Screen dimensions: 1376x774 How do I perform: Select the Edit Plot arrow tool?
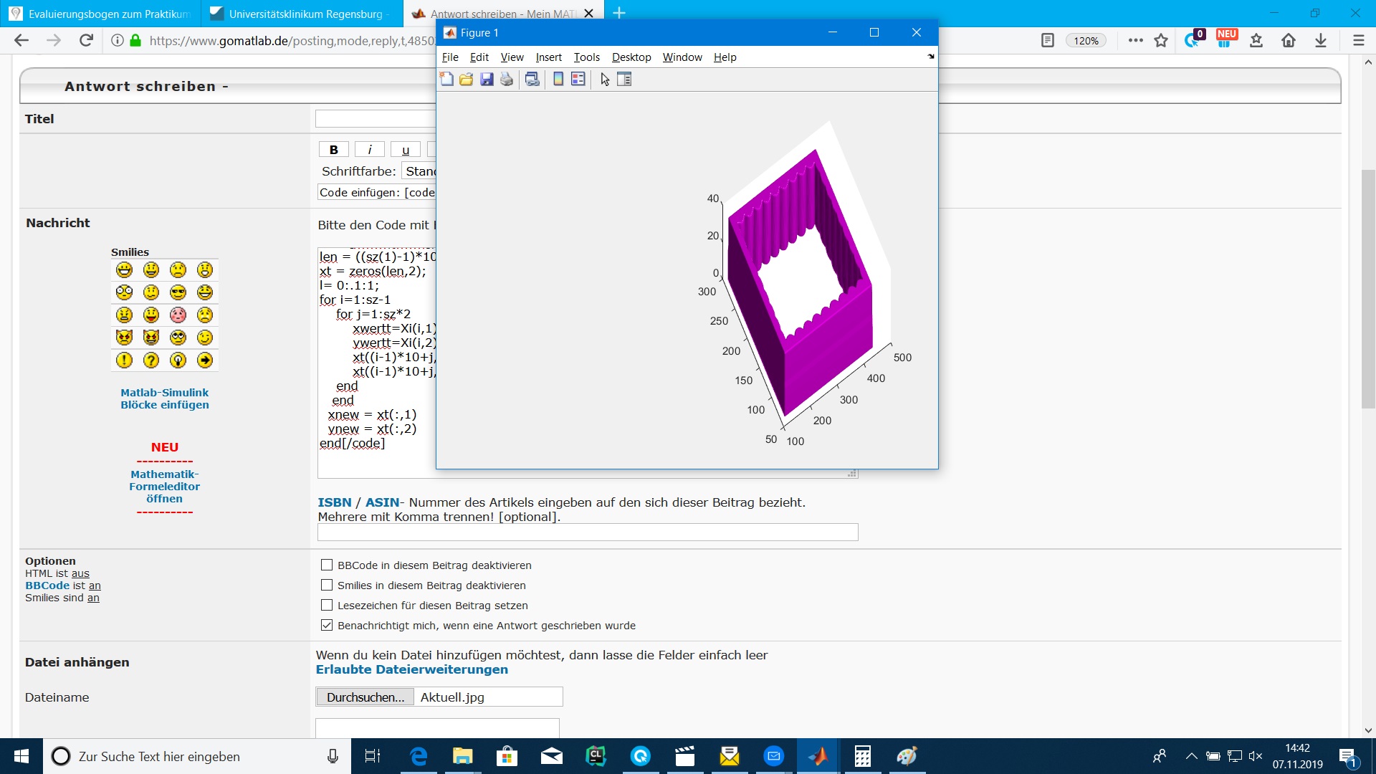pos(605,80)
